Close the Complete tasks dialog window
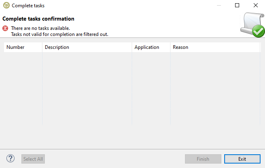Screen dimensions: 265x168 click(x=256, y=6)
